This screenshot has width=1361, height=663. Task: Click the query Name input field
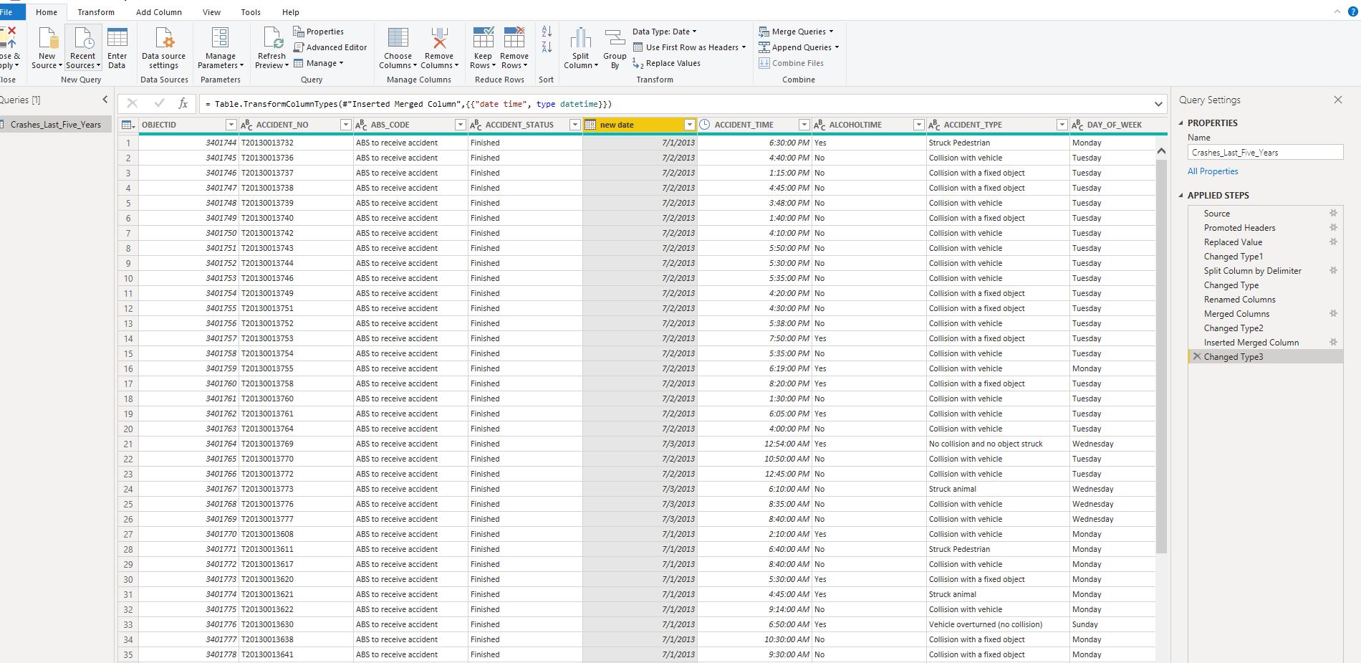coord(1265,152)
